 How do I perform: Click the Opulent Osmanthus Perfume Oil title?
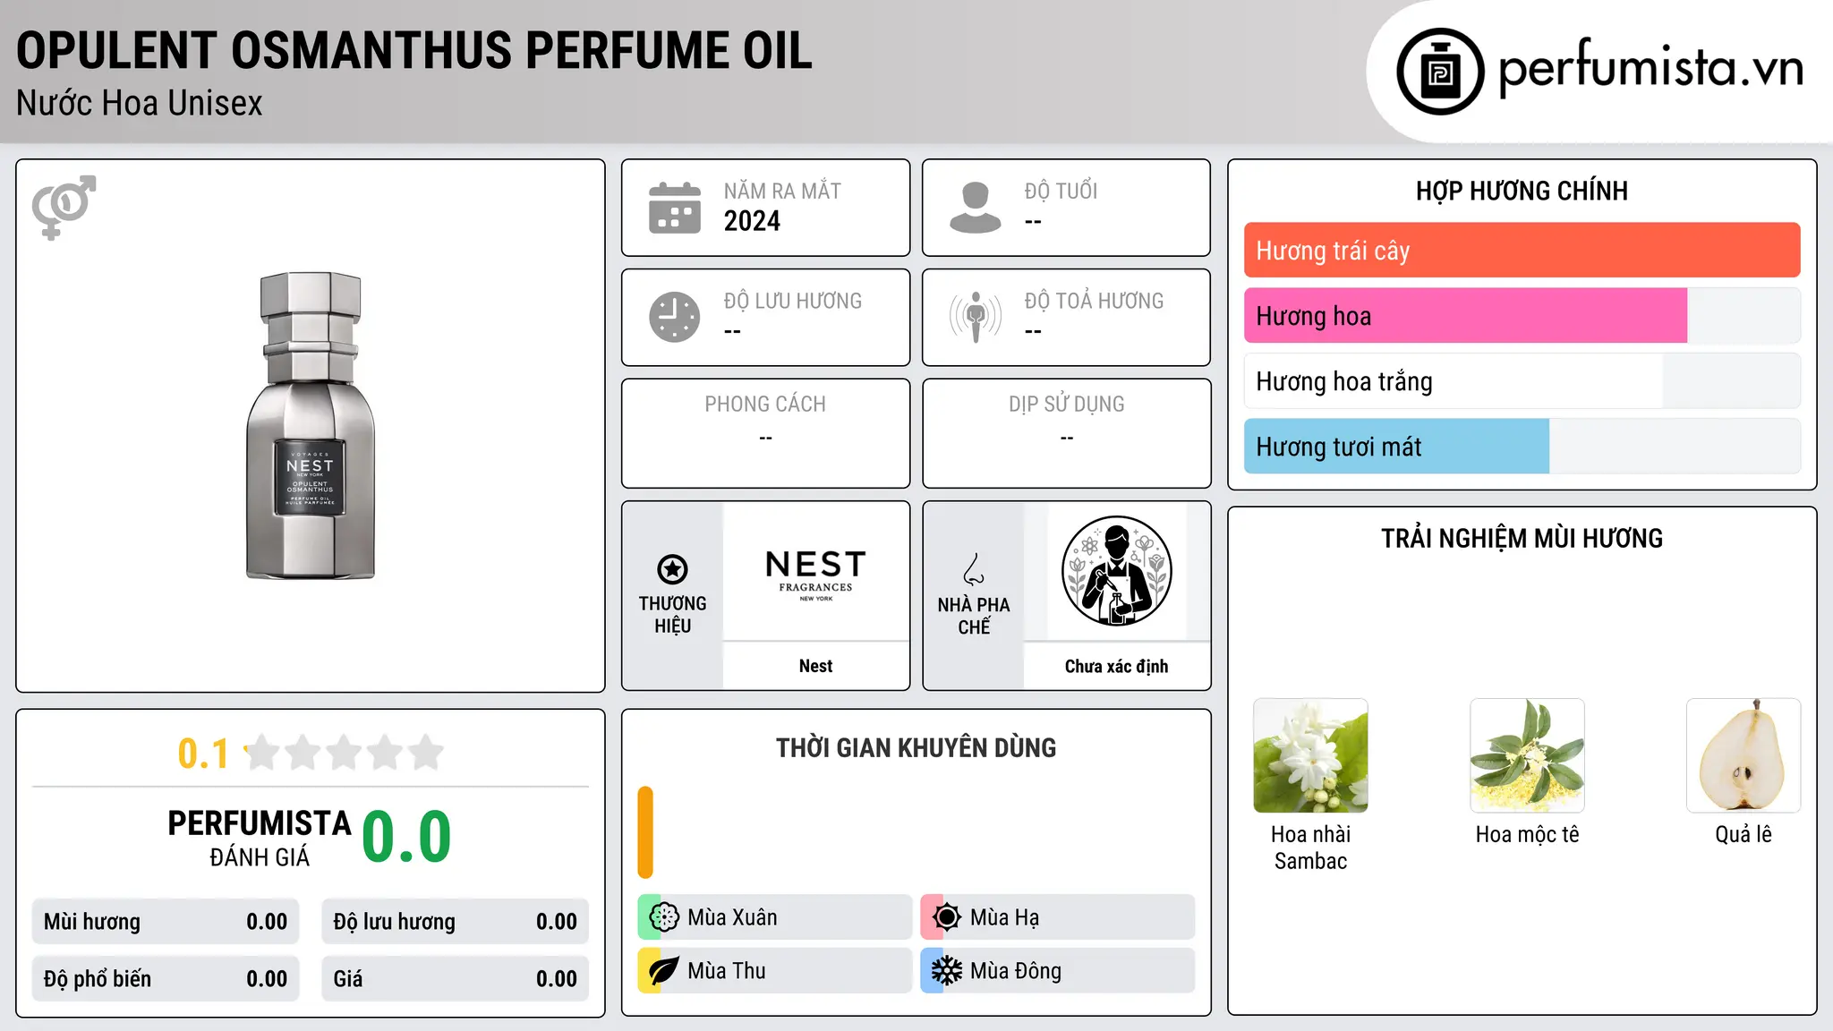413,51
